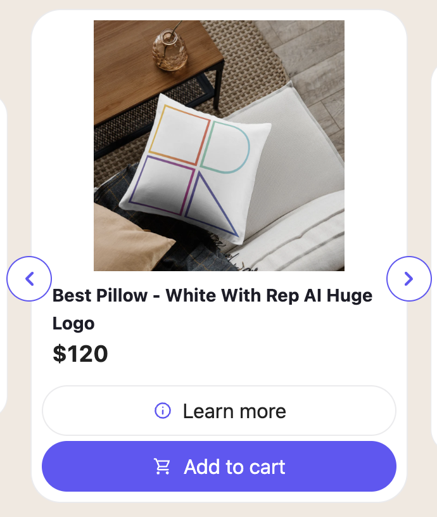Click the Add to cart text label
Screen dimensions: 437x517
pyautogui.click(x=234, y=466)
